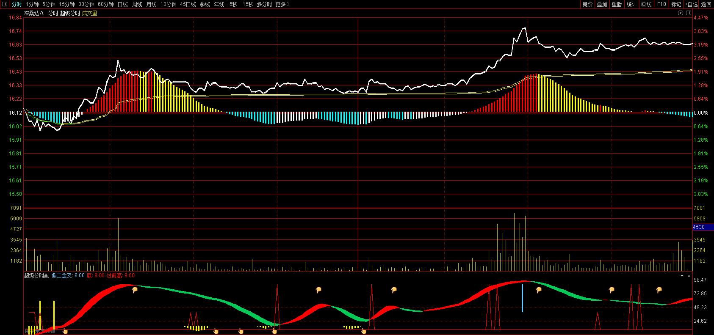Click the 低二金叉 value label
The image size is (714, 335).
(68, 275)
